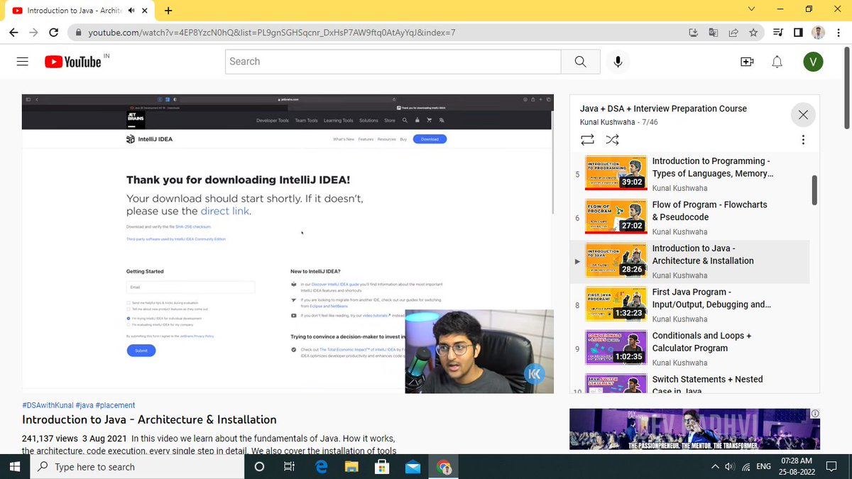Open the YouTube hamburger guide menu
Viewport: 852px width, 479px height.
[22, 62]
